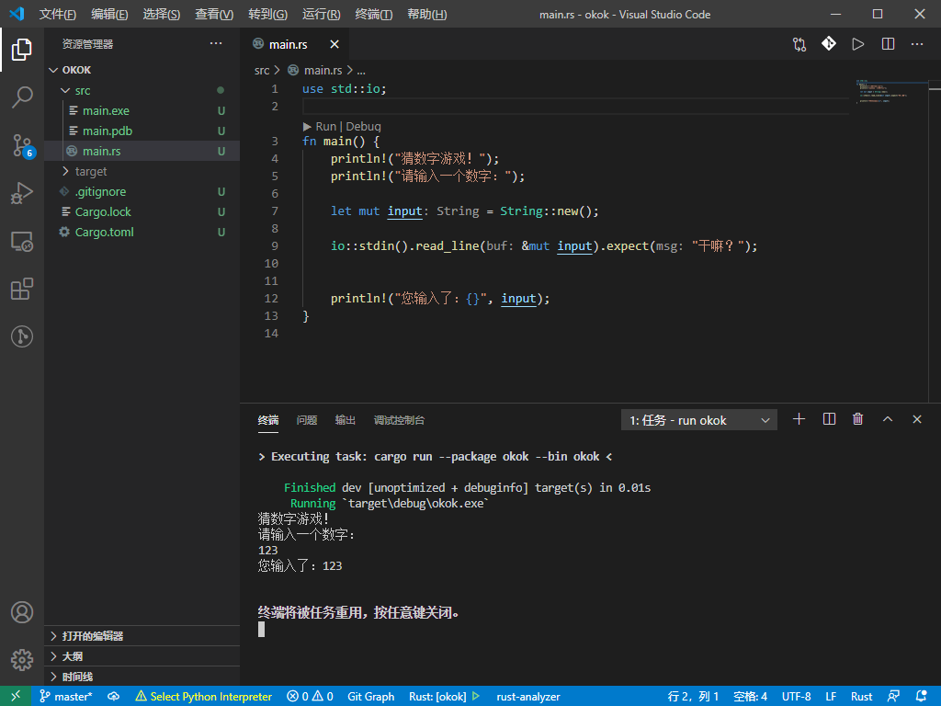Close the terminal panel
Viewport: 941px width, 706px height.
pyautogui.click(x=917, y=419)
